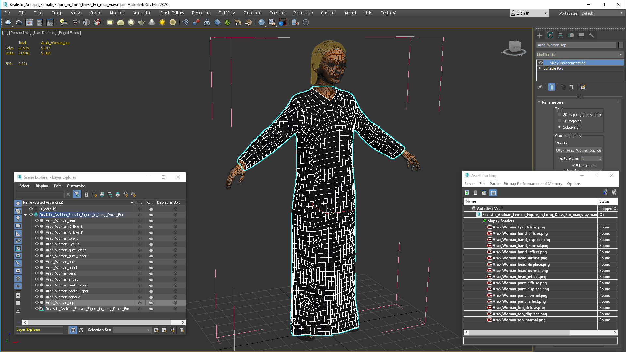The height and width of the screenshot is (352, 626).
Task: Click the physical camera icon in toolbar
Action: point(76,22)
